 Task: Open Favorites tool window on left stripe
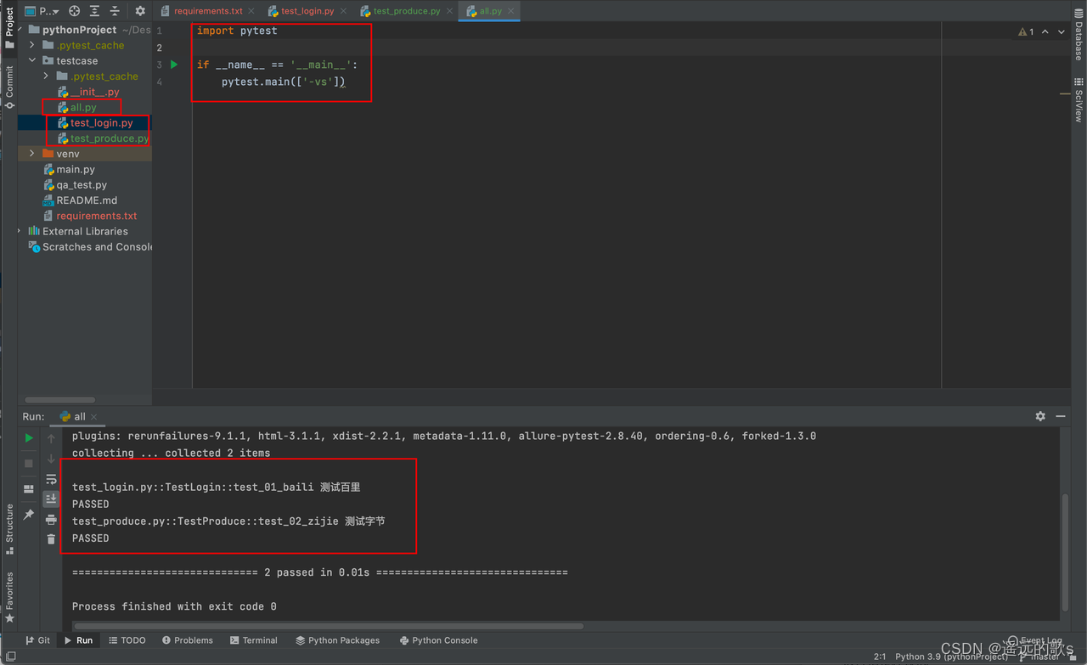(9, 597)
